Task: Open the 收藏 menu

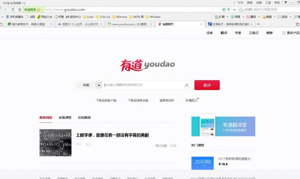Action: tap(259, 2)
